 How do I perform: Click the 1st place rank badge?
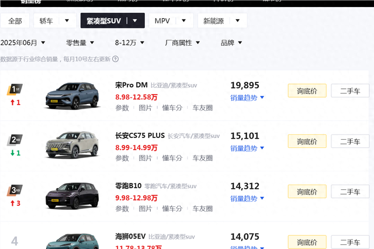(x=15, y=89)
